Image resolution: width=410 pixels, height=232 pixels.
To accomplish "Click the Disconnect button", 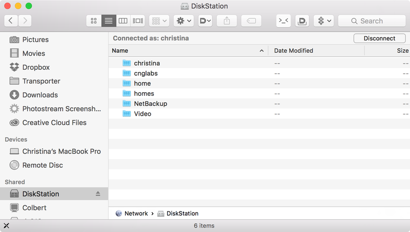I will [379, 38].
